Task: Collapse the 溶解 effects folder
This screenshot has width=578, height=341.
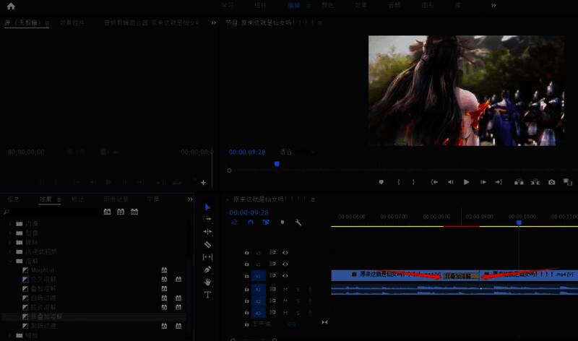Action: coord(11,261)
